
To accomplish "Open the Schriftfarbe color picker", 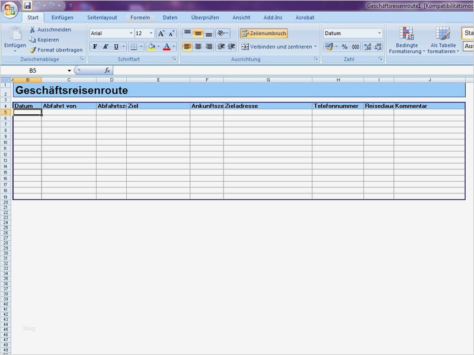I will coord(166,46).
